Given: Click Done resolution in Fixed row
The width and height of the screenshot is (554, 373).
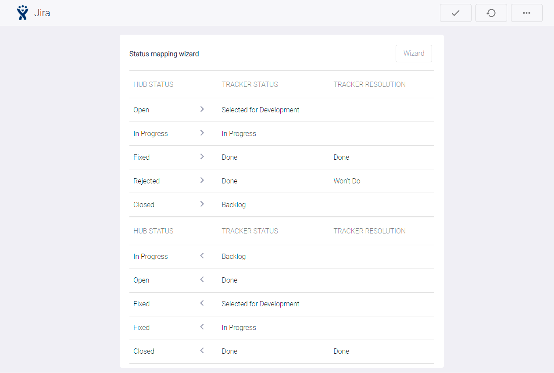Looking at the screenshot, I should pos(341,157).
